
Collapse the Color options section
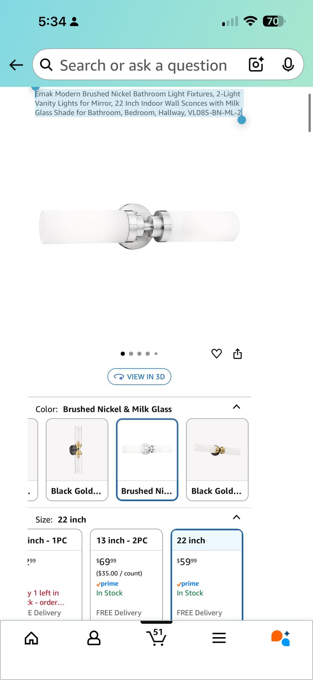(x=236, y=407)
